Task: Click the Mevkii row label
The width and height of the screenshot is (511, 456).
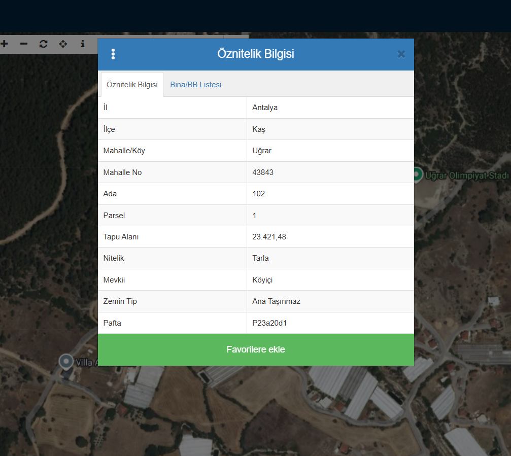Action: pos(114,280)
